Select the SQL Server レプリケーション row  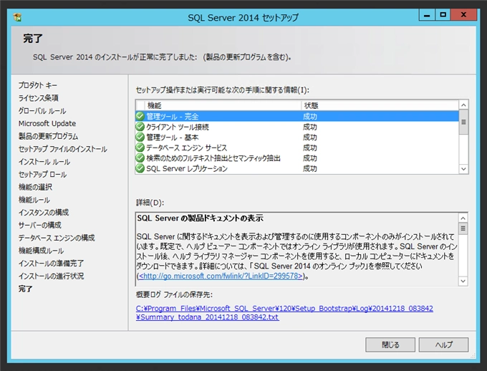(297, 168)
